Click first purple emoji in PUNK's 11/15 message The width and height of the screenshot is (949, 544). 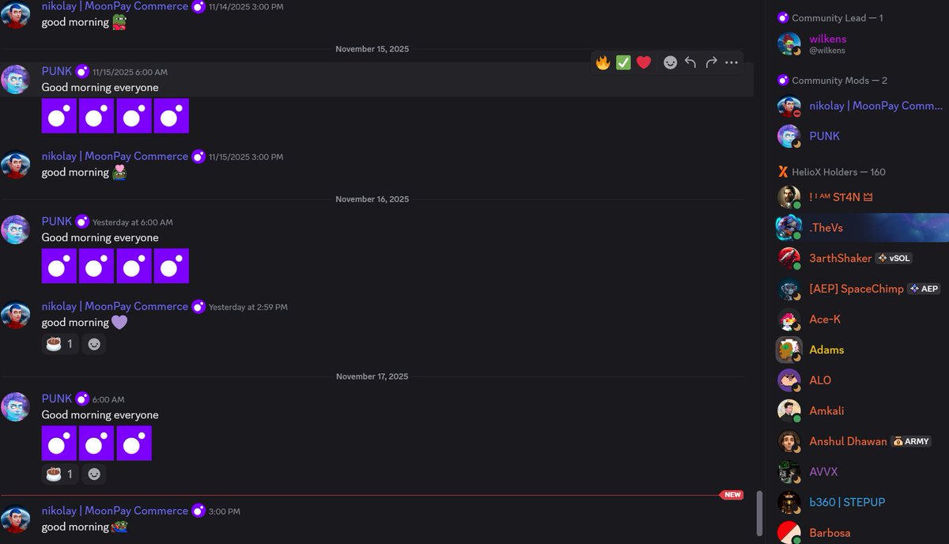click(59, 116)
